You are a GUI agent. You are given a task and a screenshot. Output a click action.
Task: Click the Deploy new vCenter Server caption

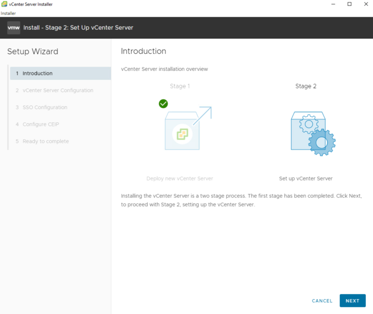pyautogui.click(x=180, y=178)
